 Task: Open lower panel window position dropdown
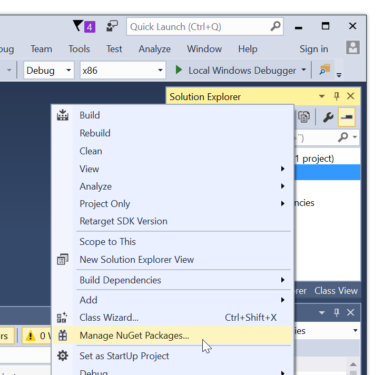[322, 312]
